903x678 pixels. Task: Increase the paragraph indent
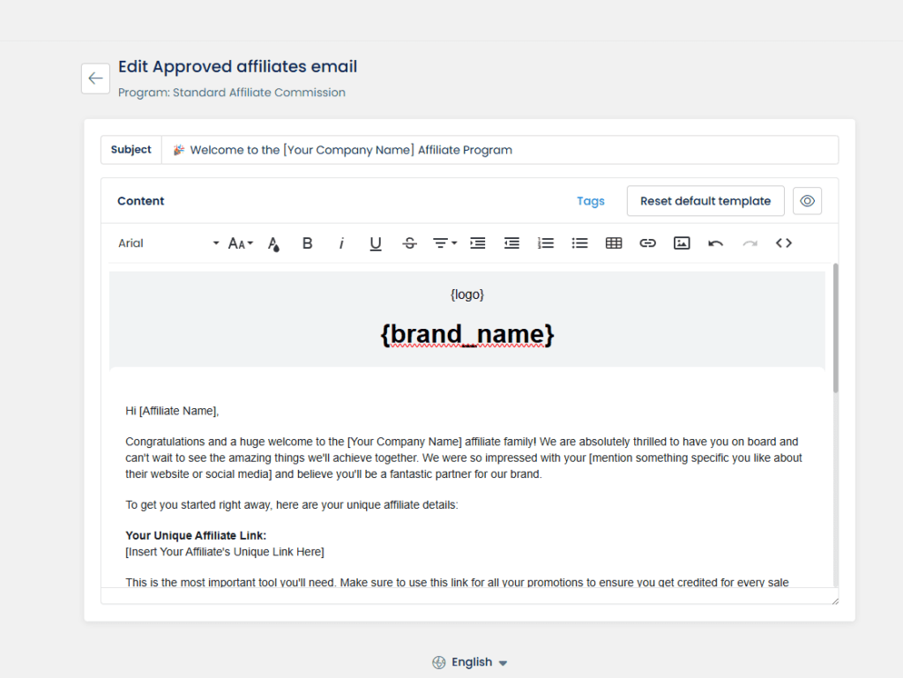click(478, 243)
